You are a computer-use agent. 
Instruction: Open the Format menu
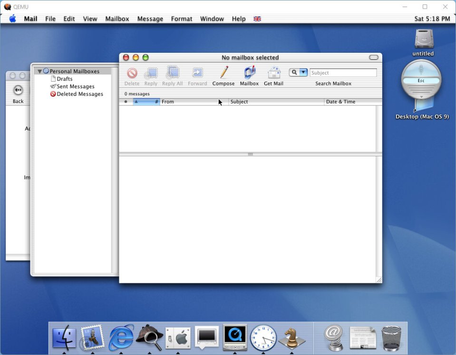click(x=182, y=19)
